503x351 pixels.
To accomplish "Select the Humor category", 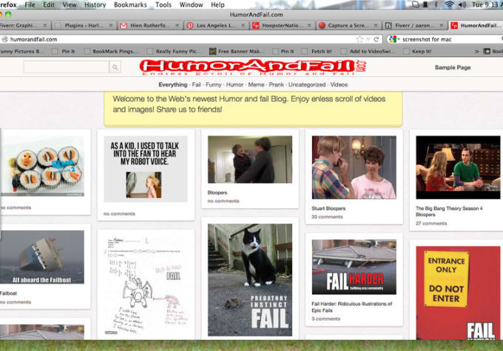I will coord(234,84).
